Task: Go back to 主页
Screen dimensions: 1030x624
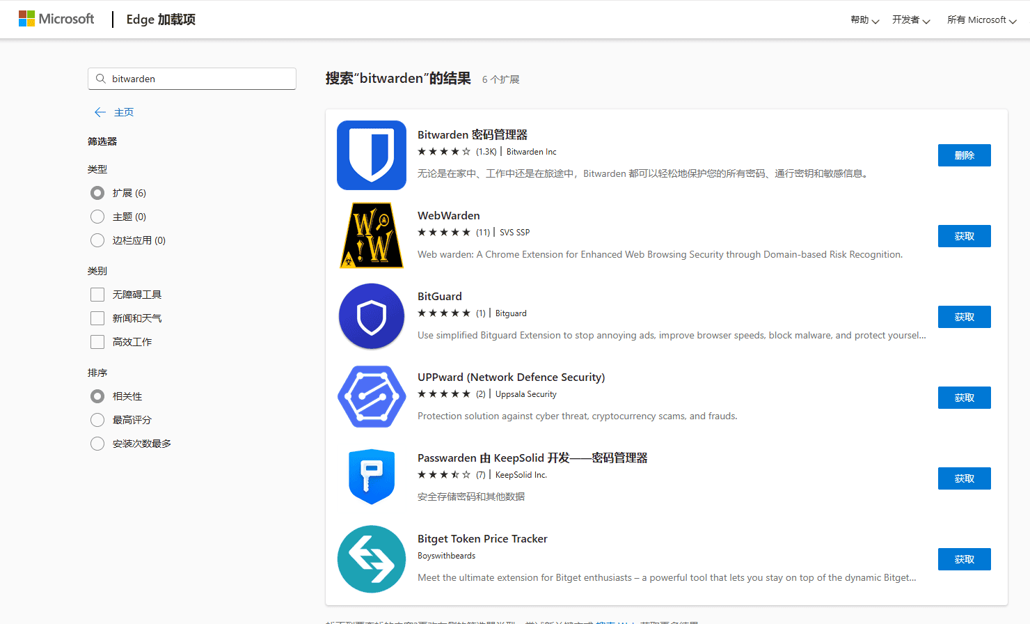Action: pyautogui.click(x=124, y=112)
